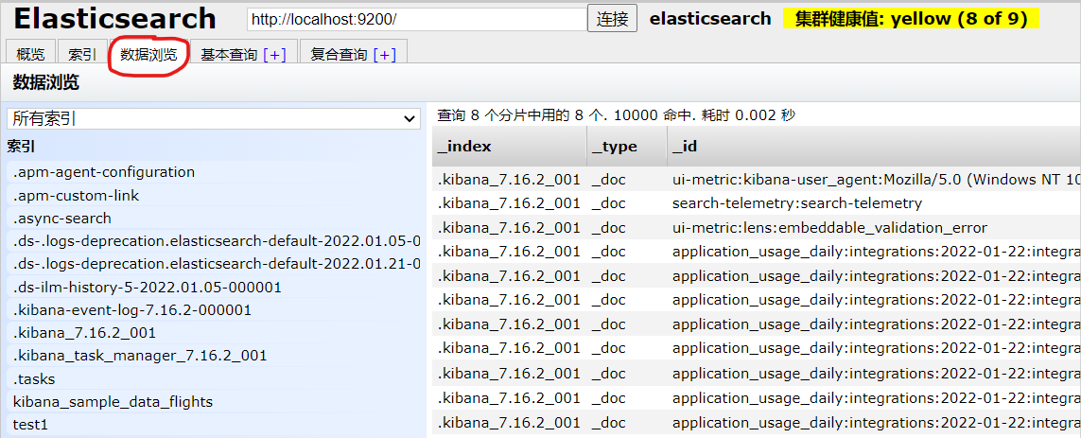This screenshot has height=438, width=1081.
Task: Click the 索引 list heading
Action: point(22,147)
